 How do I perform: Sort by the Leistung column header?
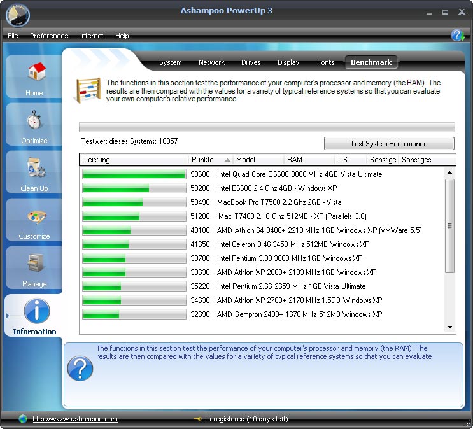(x=134, y=160)
